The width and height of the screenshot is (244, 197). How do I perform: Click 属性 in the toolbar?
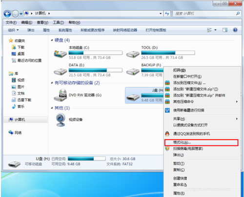pos(46,30)
